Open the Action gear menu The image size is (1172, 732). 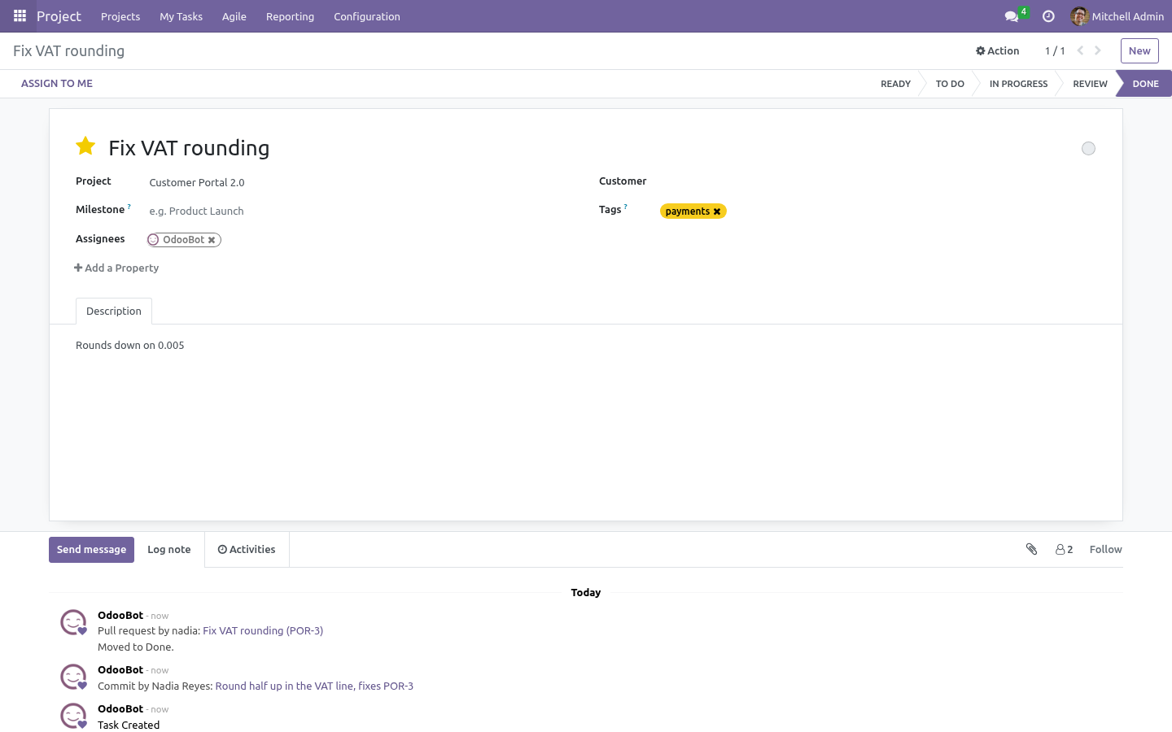tap(997, 50)
